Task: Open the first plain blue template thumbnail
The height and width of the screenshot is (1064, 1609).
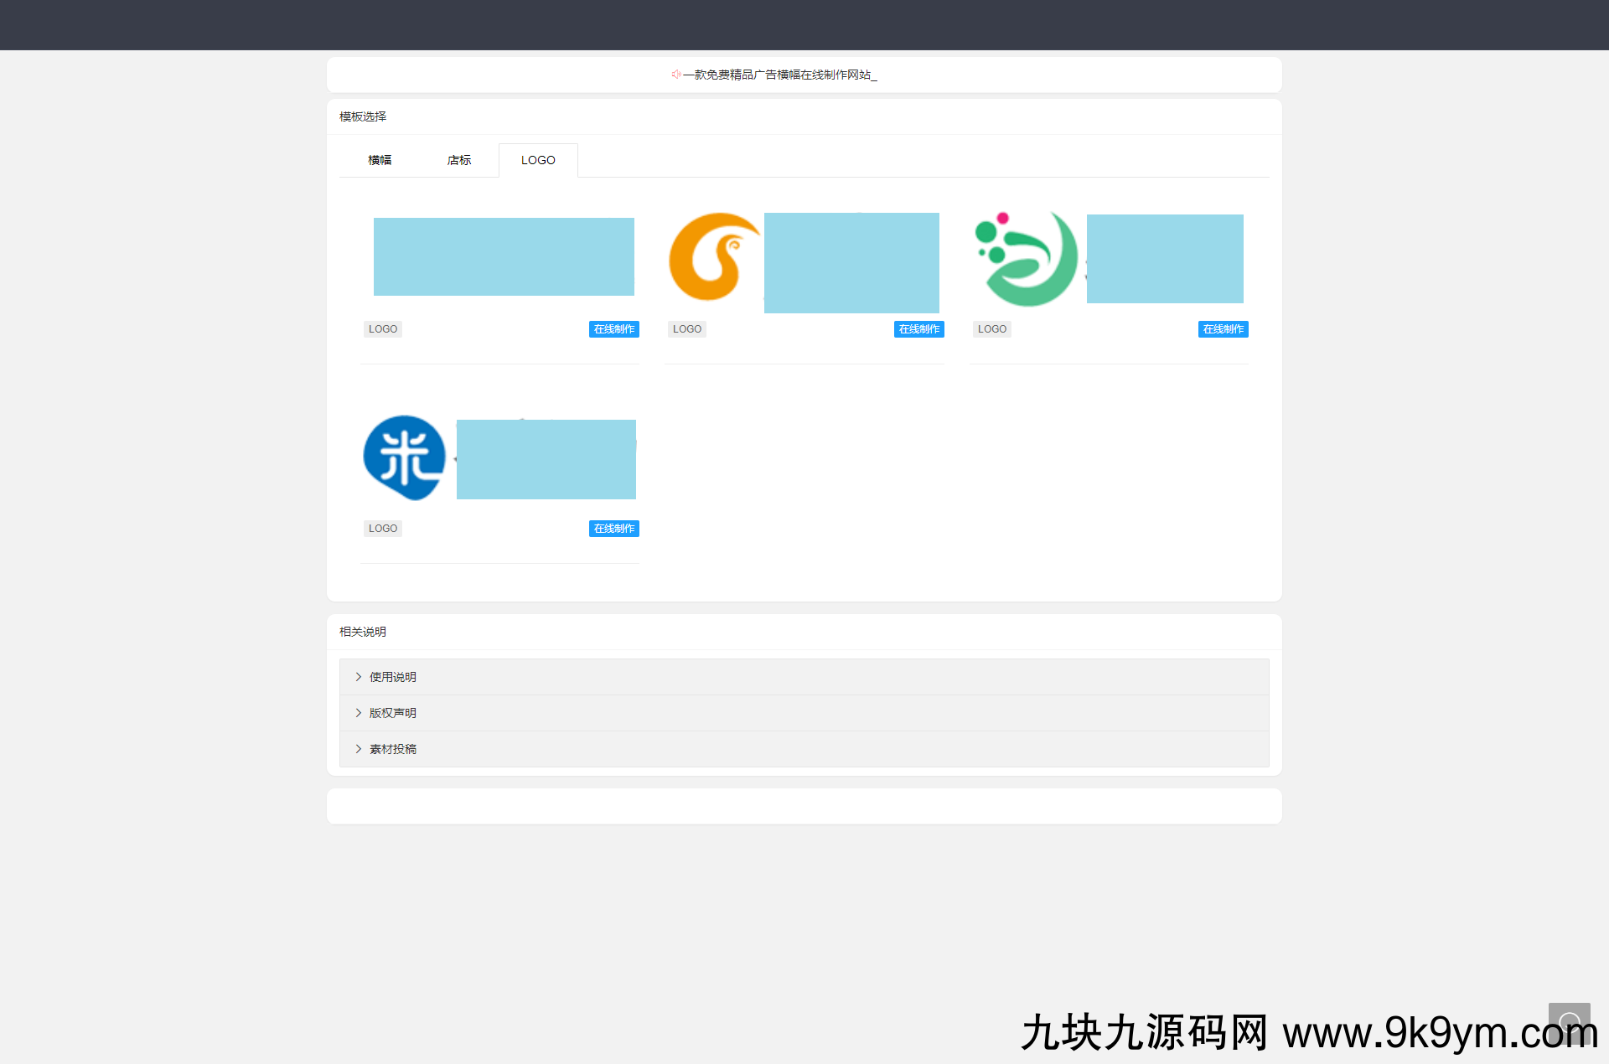Action: pyautogui.click(x=504, y=256)
